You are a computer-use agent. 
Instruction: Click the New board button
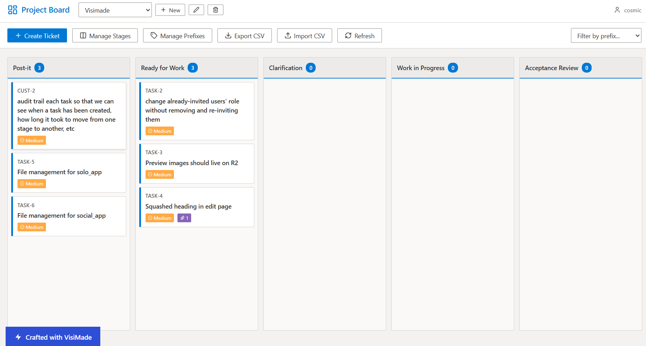pos(170,10)
